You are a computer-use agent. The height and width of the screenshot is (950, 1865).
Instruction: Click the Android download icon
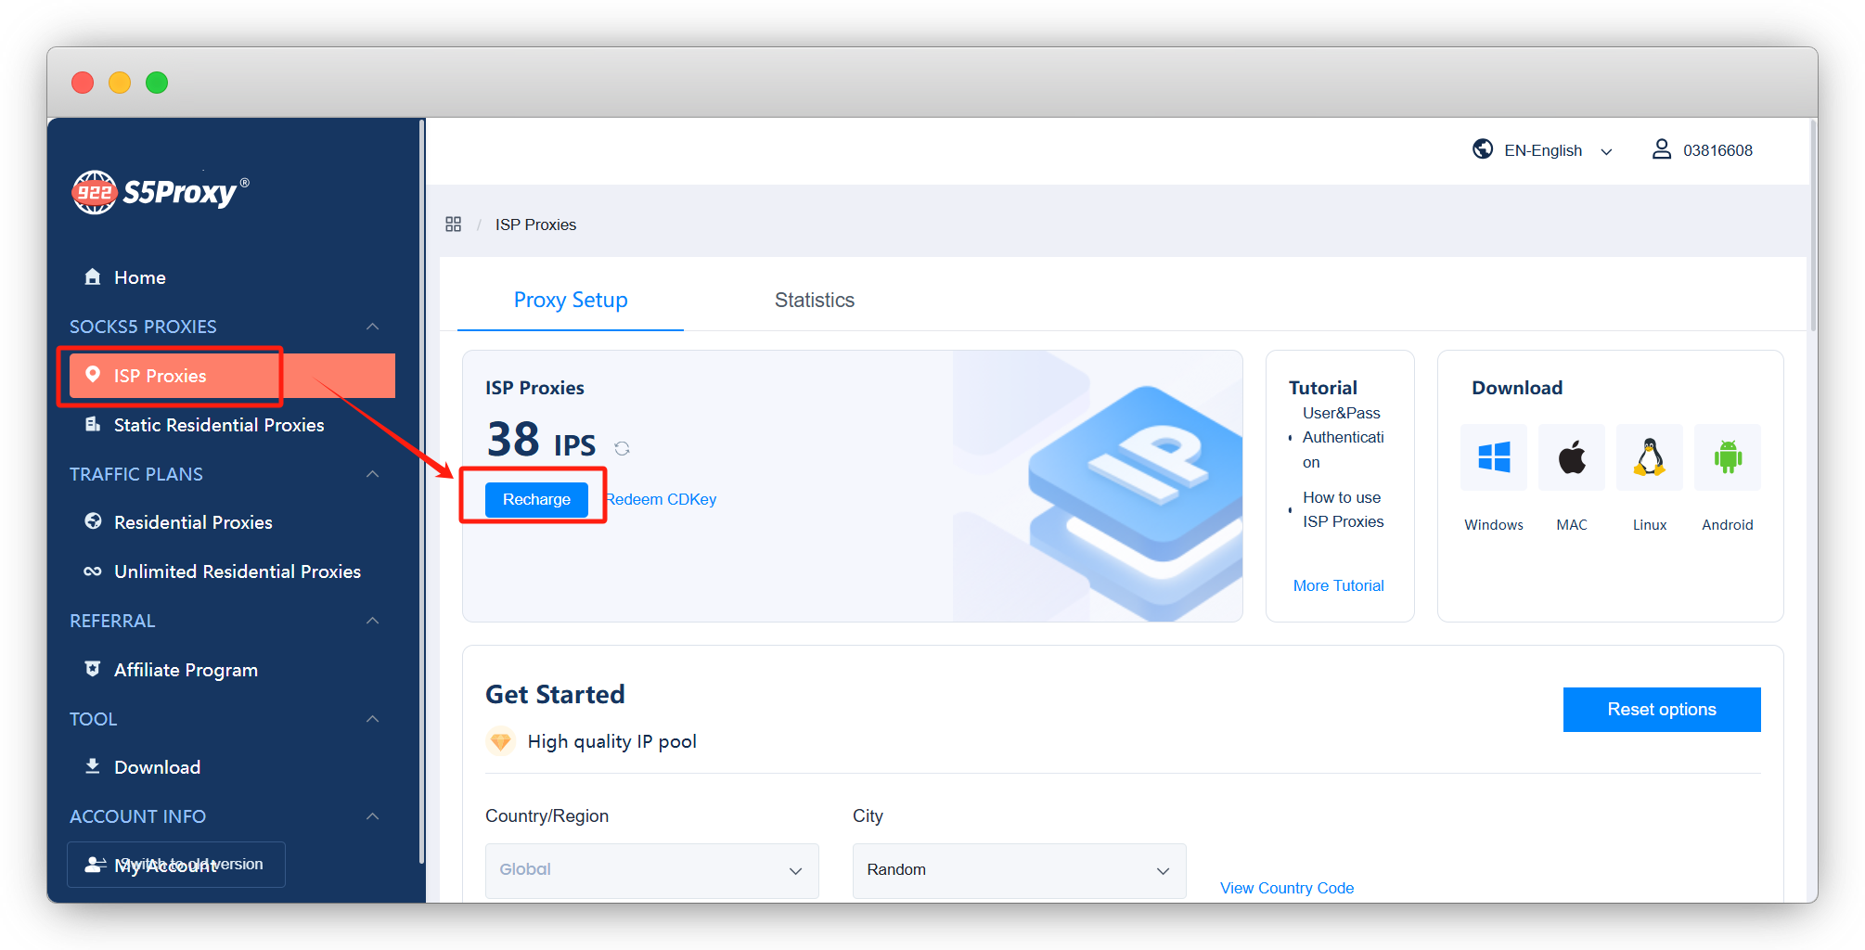[1727, 457]
